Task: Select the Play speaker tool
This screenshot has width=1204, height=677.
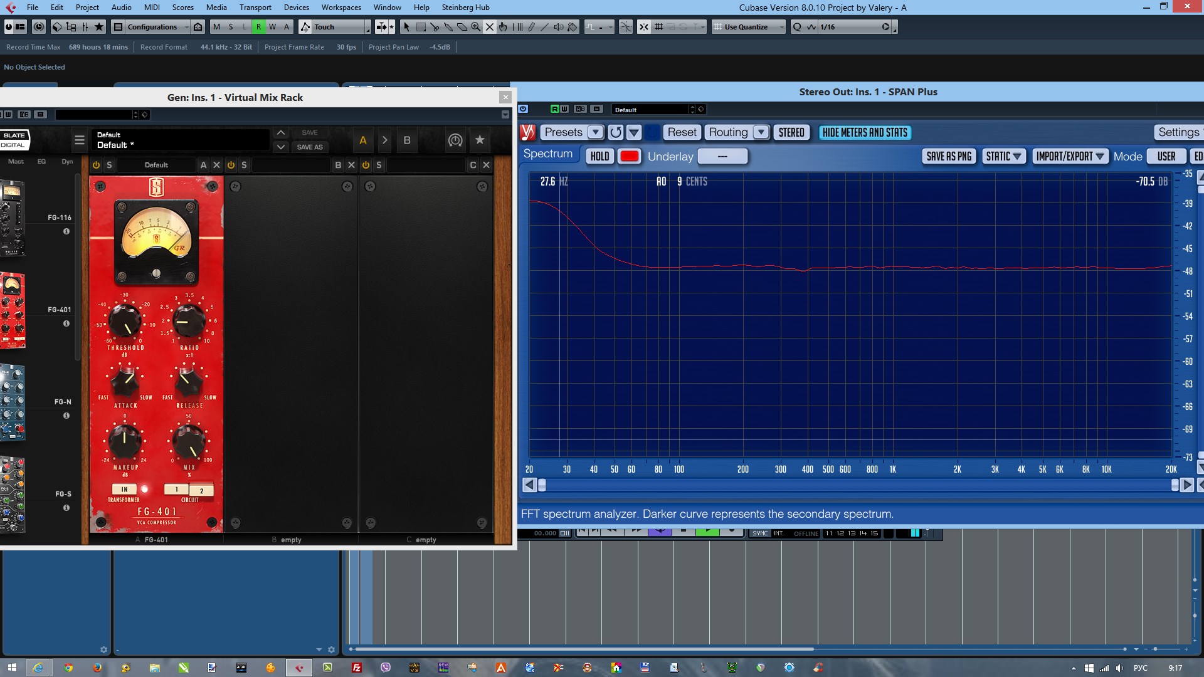Action: click(559, 27)
